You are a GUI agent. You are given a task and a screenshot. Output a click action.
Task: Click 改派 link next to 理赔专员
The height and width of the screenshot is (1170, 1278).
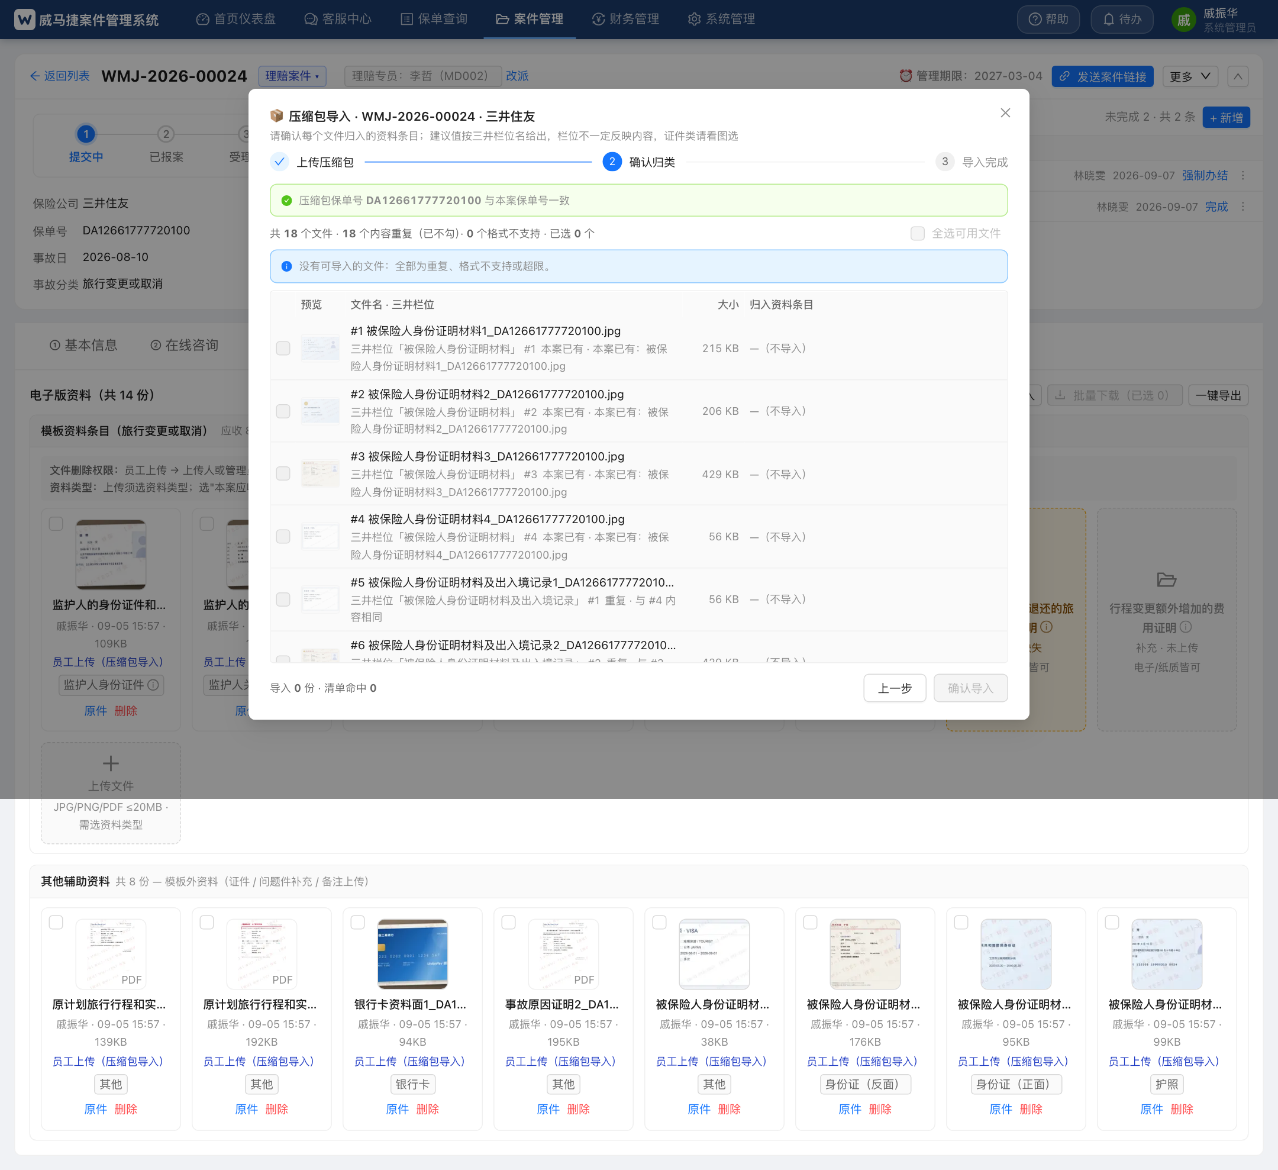tap(517, 76)
